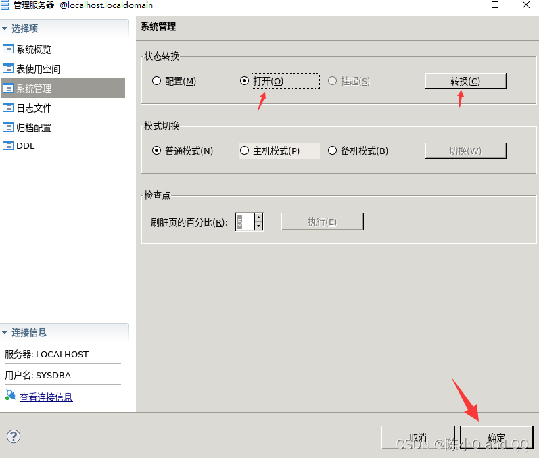Decrease the dirty page percentage spinner

[258, 226]
